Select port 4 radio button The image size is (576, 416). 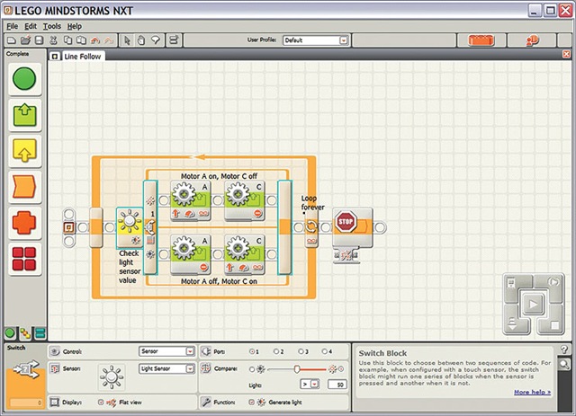[324, 351]
